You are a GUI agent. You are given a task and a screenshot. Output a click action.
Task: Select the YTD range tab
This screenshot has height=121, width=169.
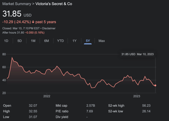[61, 41]
